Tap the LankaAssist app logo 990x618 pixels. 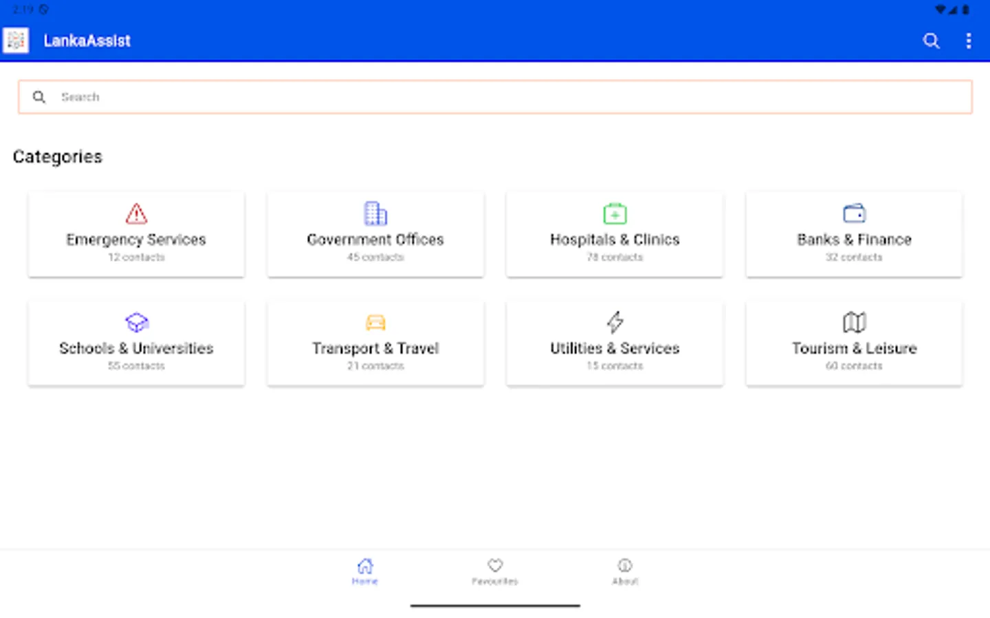pyautogui.click(x=16, y=41)
